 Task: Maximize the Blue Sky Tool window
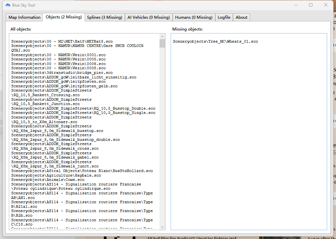(x=310, y=5)
